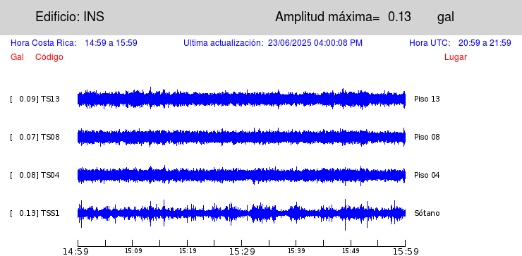Click the TSS1 basement waveform trace

pos(241,214)
